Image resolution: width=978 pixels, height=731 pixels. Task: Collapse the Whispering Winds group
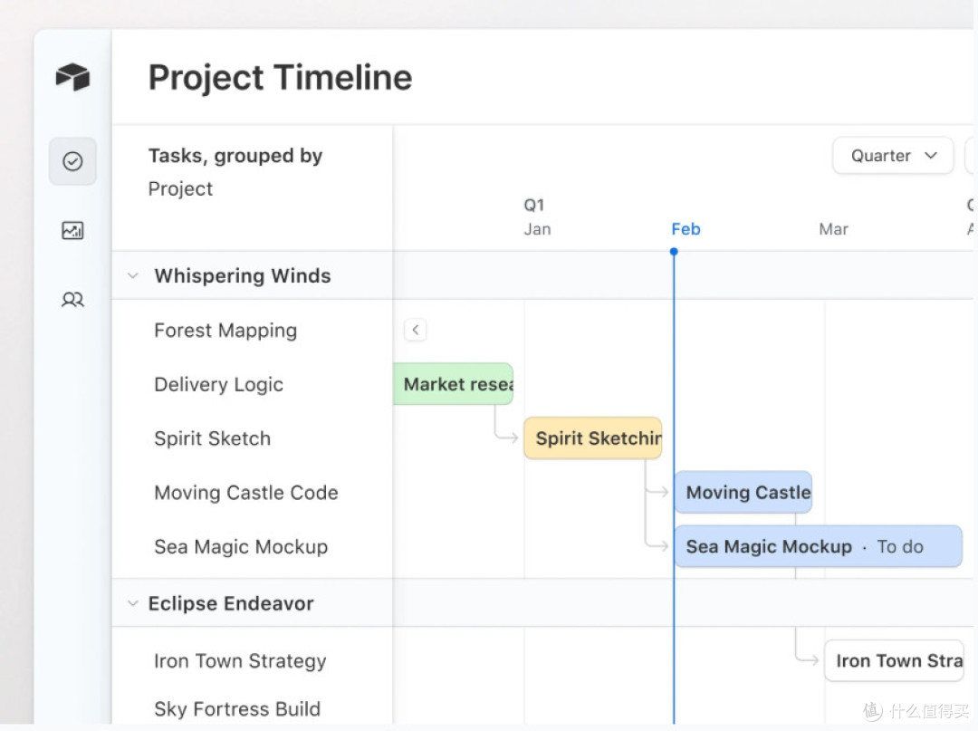[133, 275]
